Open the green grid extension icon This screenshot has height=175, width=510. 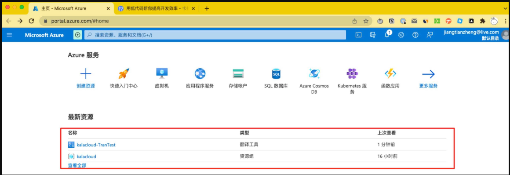(437, 21)
